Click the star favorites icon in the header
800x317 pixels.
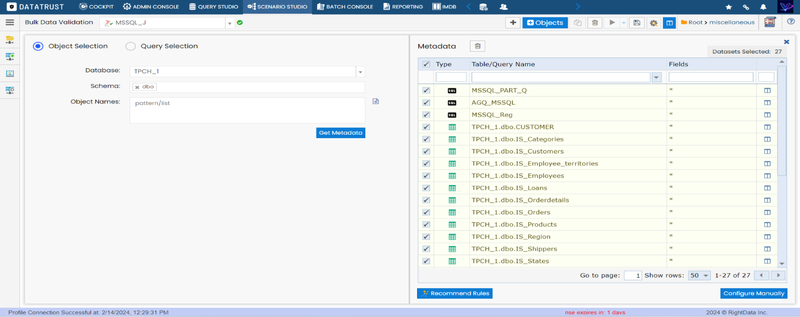pyautogui.click(x=729, y=7)
